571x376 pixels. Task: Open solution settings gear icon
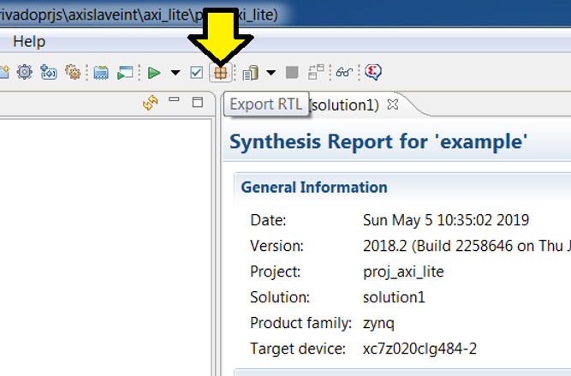pyautogui.click(x=25, y=72)
